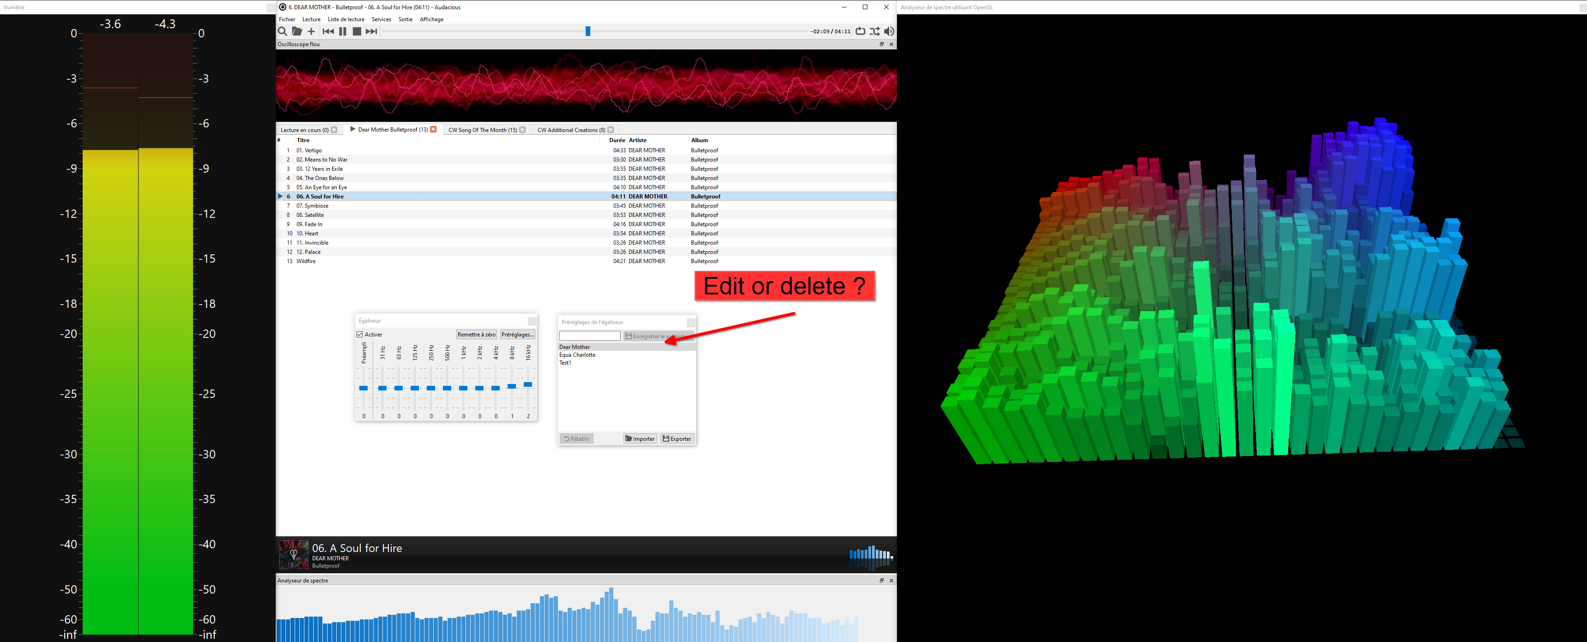Click the Importer presets button

[x=640, y=439]
